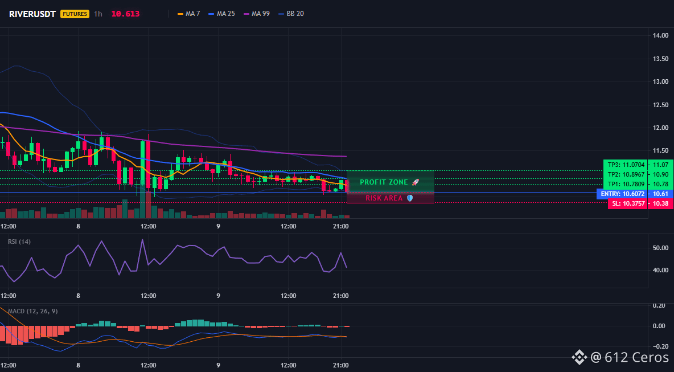Click the RIVERUSDT symbol name

[32, 14]
